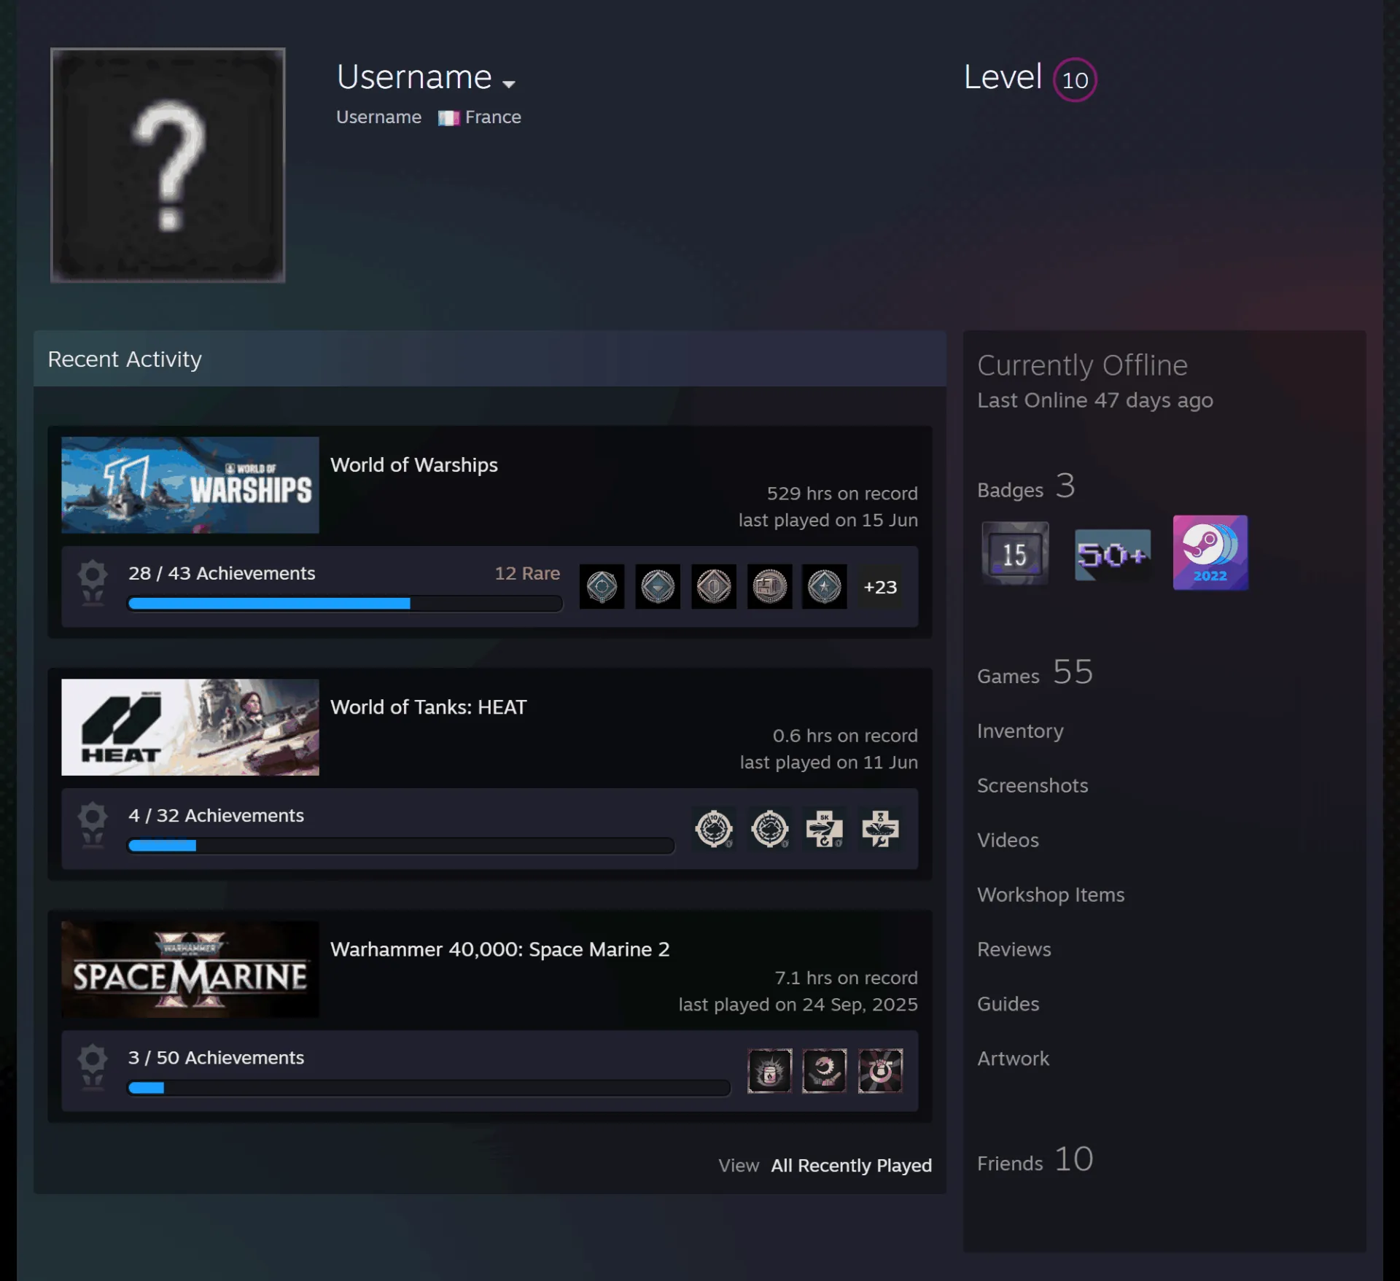Click the profile avatar question mark image
Viewport: 1400px width, 1281px height.
(168, 166)
